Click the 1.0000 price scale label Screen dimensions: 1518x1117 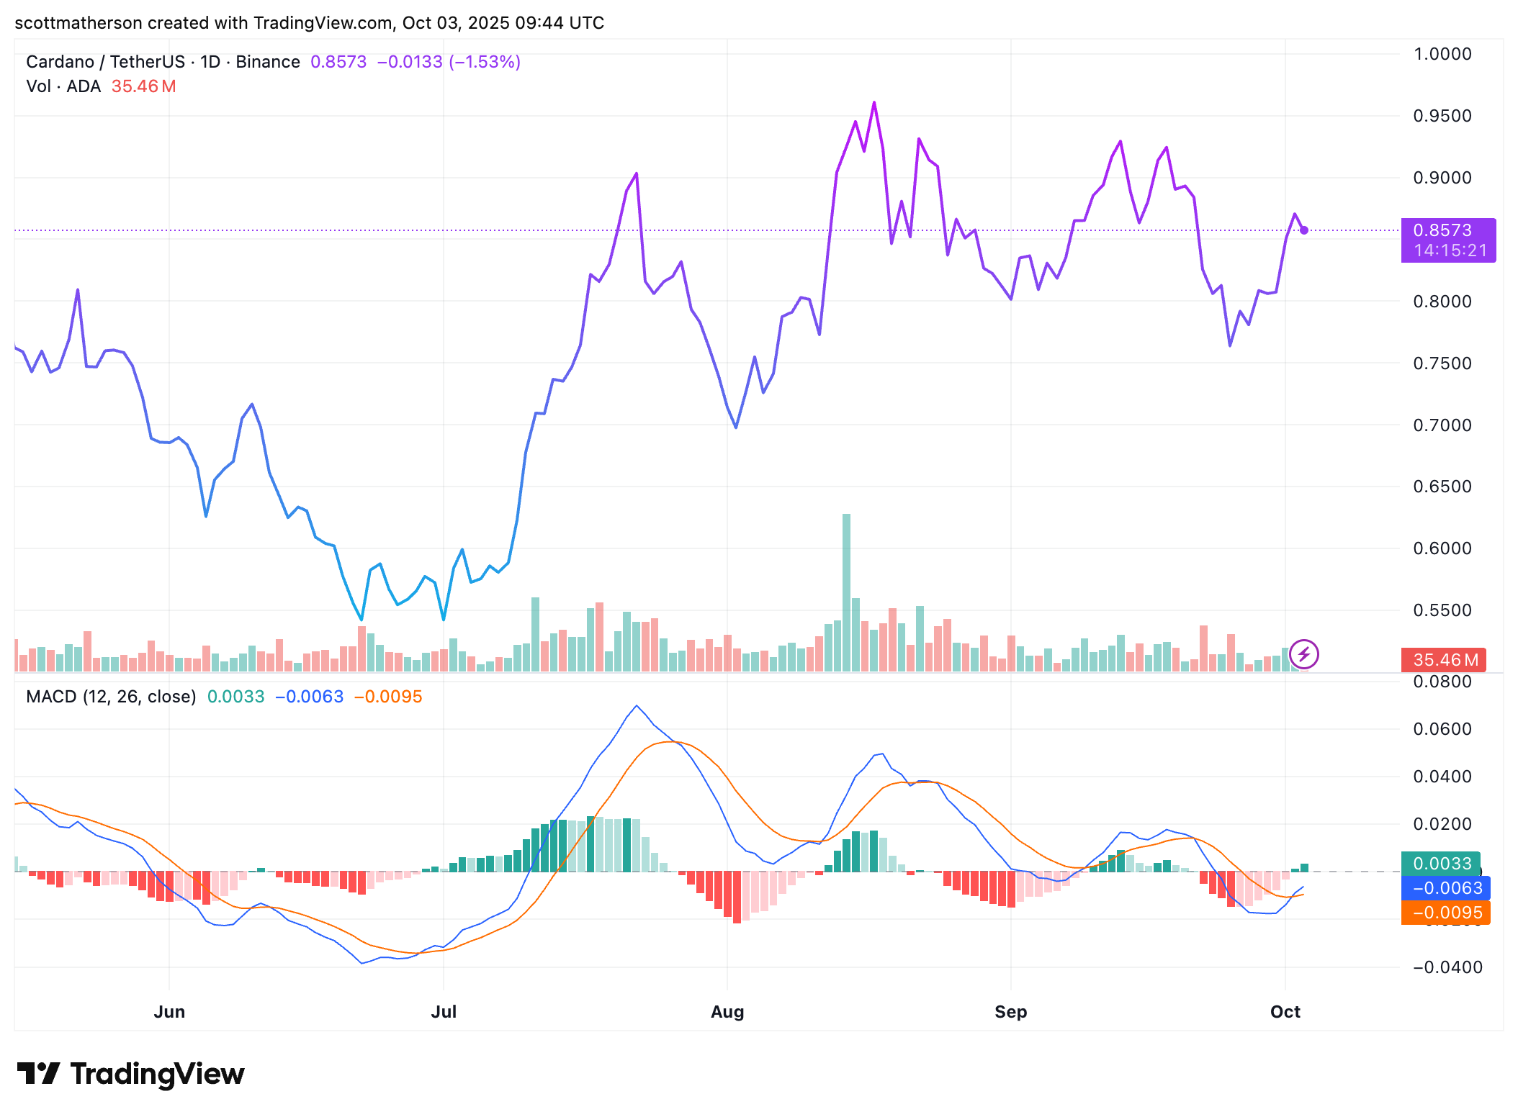(x=1442, y=54)
